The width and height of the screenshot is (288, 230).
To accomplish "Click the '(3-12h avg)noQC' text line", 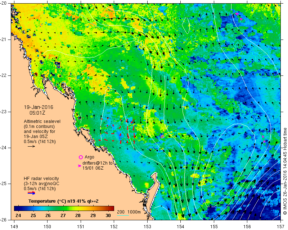I will coord(41,183).
